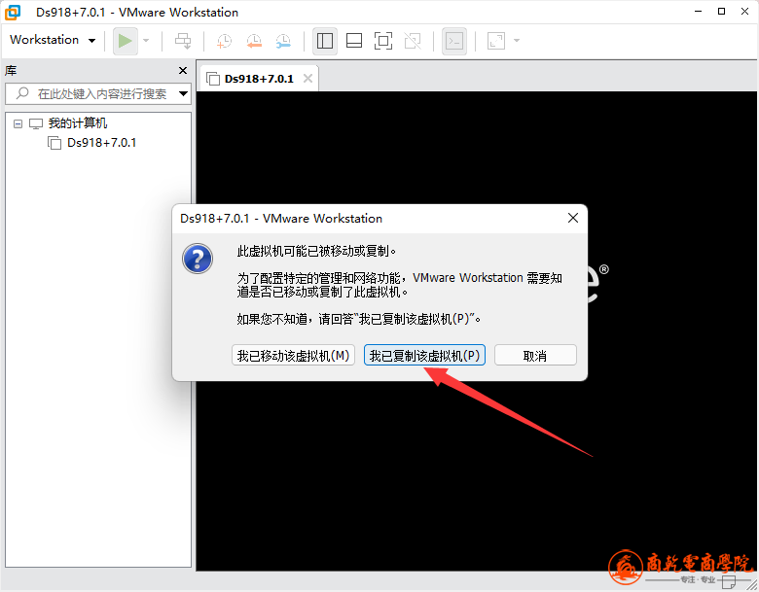Open the Workstation menu

point(53,40)
